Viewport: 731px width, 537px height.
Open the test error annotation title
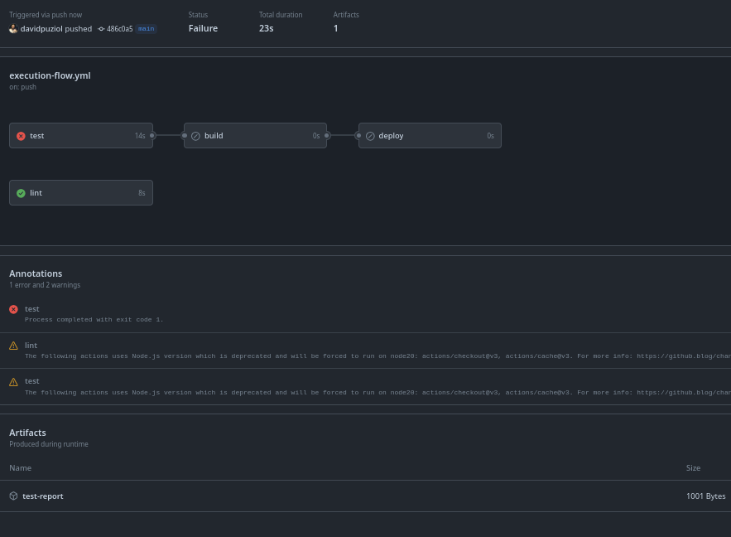32,309
